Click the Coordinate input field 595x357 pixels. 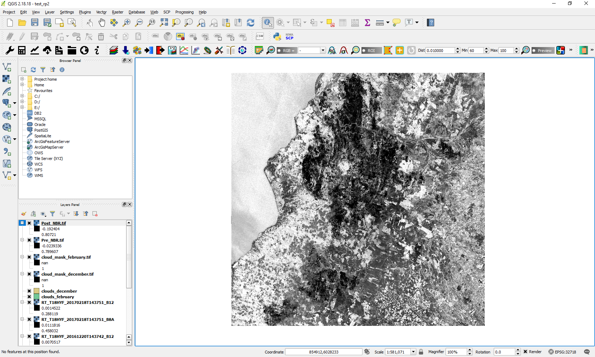point(323,352)
